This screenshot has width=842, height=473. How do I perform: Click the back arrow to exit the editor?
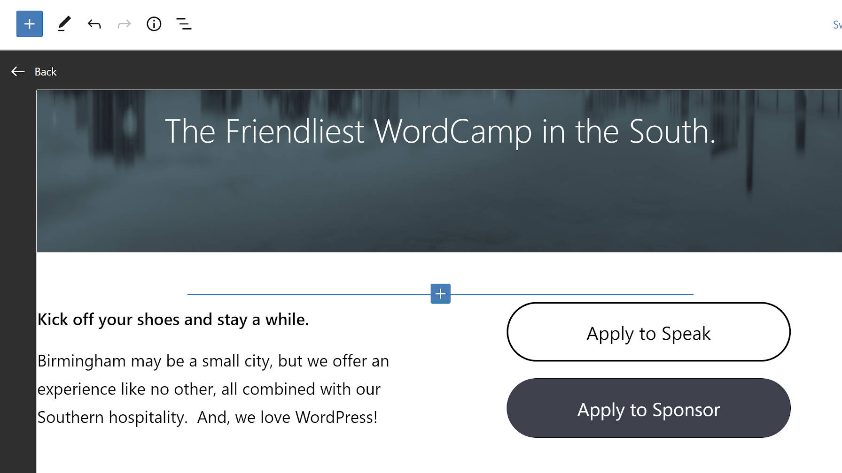tap(17, 71)
